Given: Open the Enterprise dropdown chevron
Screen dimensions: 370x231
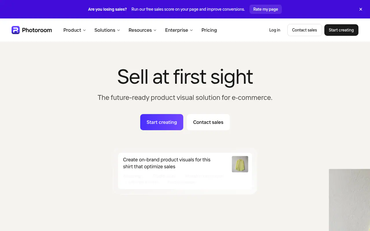Looking at the screenshot, I should click(x=191, y=30).
